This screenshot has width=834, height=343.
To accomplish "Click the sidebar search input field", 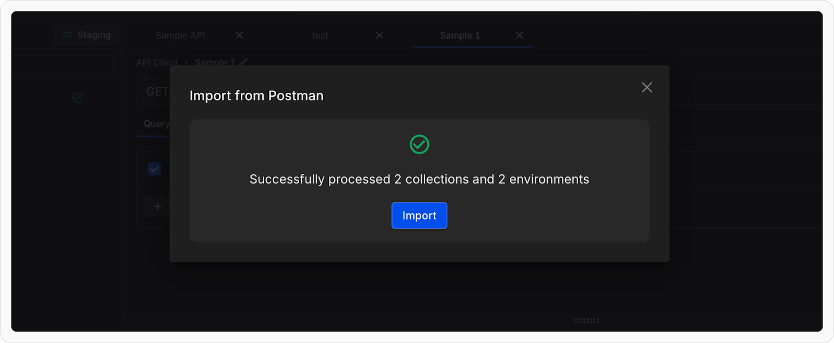I will [63, 67].
